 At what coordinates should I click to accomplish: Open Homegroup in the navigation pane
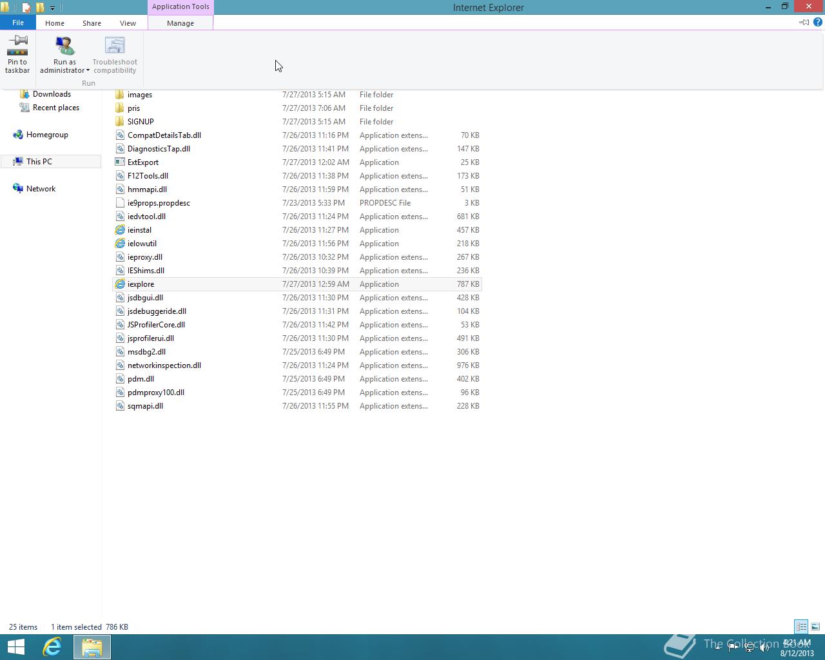pyautogui.click(x=47, y=135)
